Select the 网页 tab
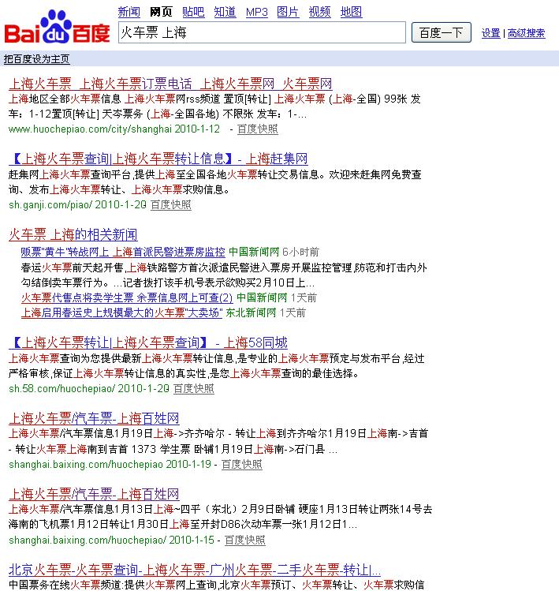 (161, 12)
